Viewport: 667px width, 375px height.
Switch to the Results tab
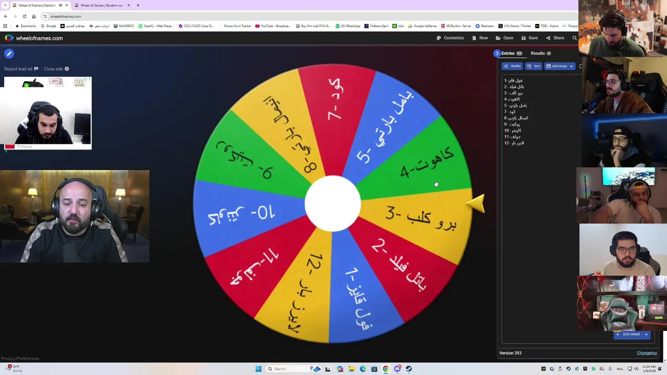click(x=541, y=53)
